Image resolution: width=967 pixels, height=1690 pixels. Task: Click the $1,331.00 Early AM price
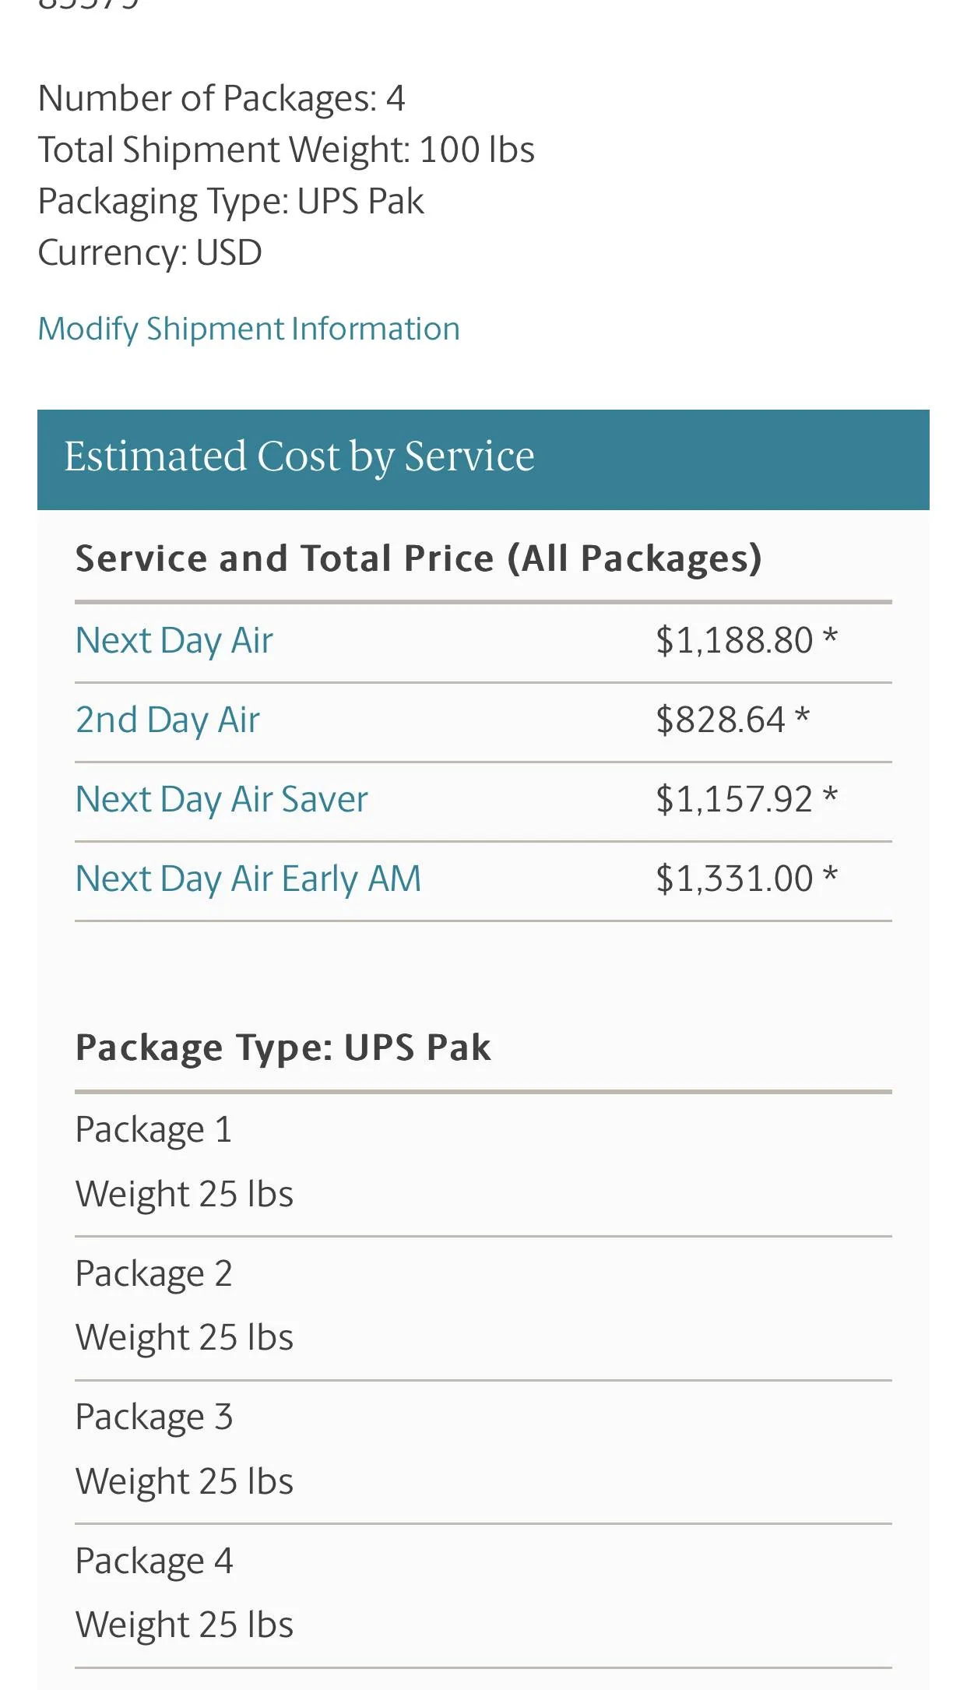[x=746, y=878]
